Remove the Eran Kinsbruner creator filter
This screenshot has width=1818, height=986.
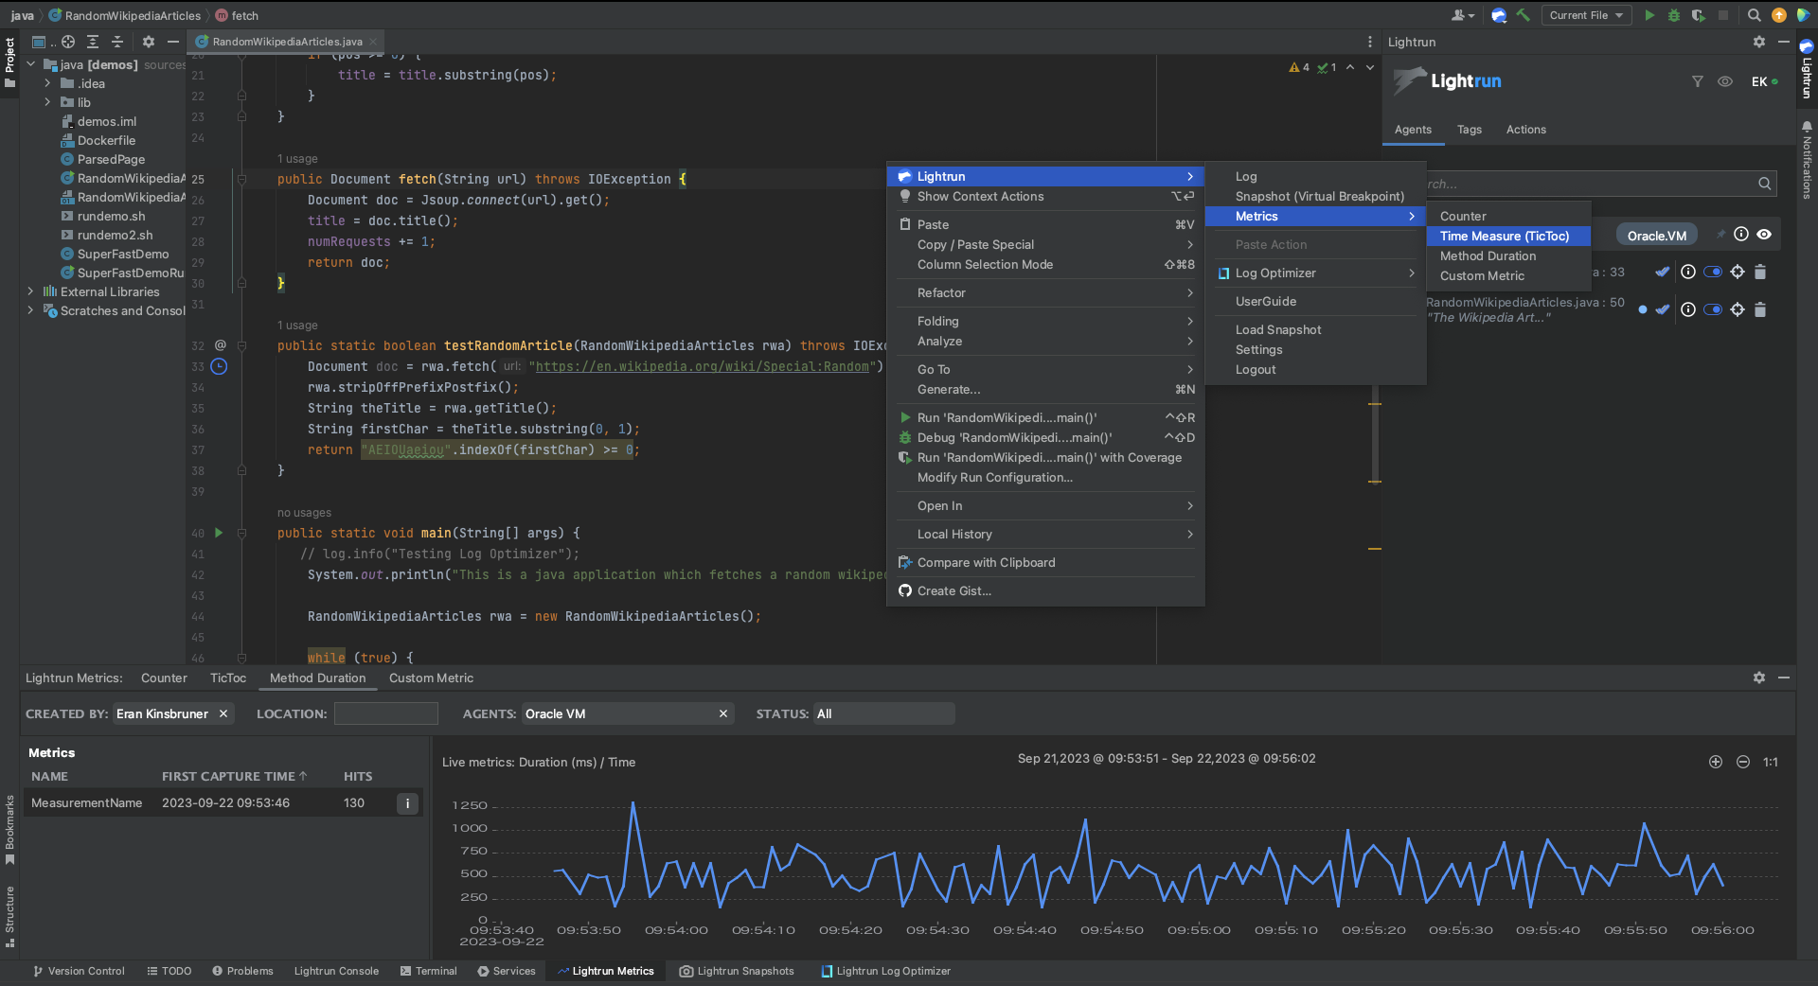pyautogui.click(x=223, y=713)
